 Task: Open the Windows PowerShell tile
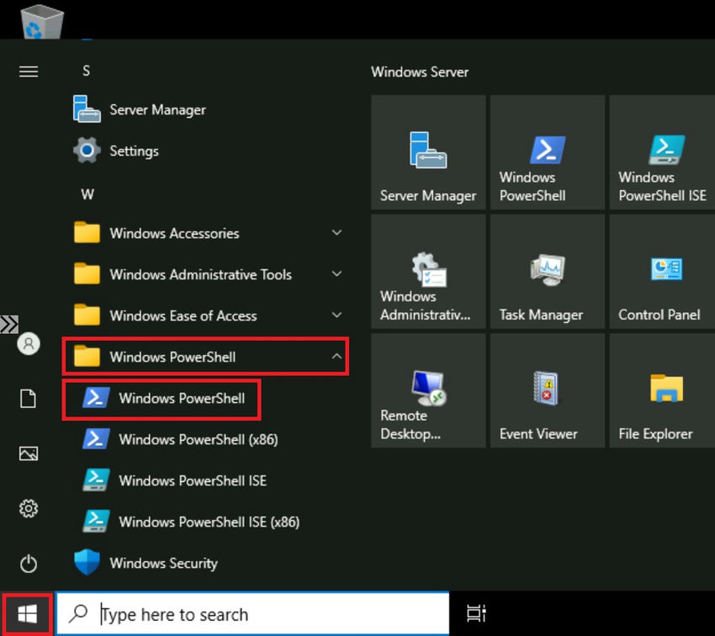pos(547,153)
